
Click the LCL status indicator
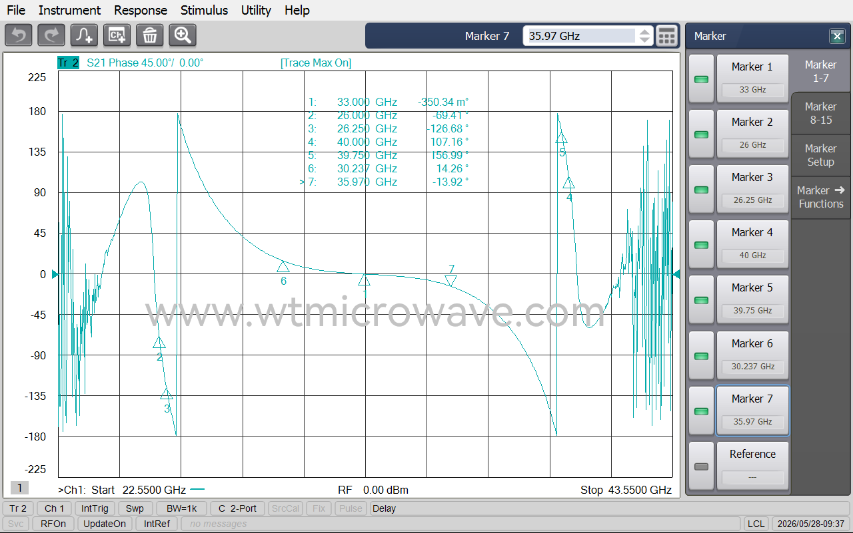point(756,524)
